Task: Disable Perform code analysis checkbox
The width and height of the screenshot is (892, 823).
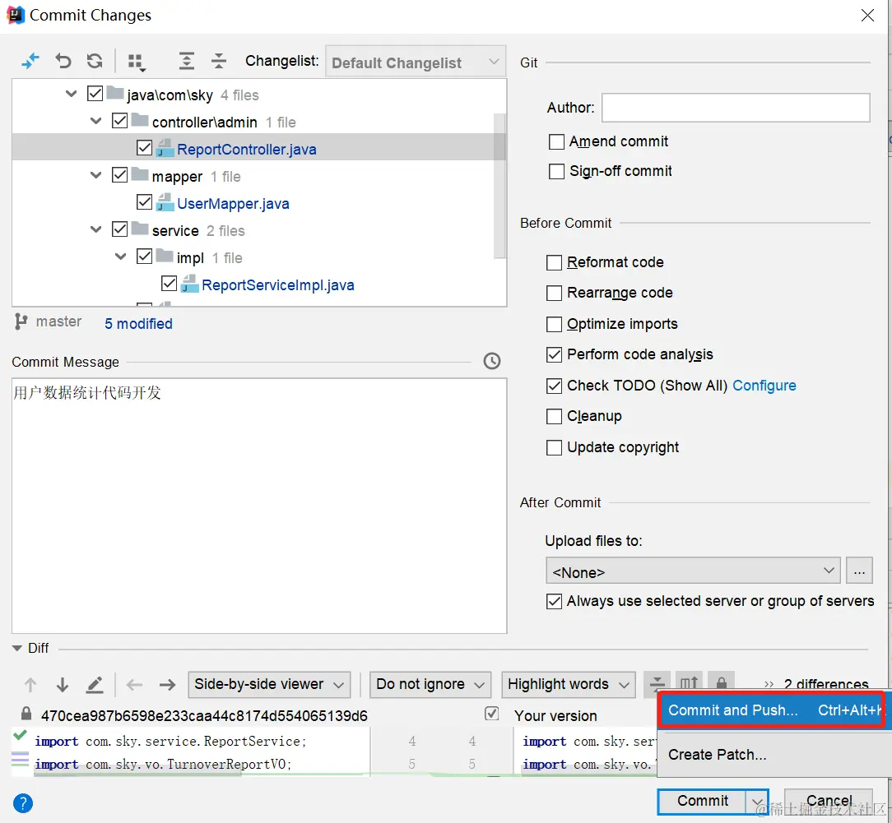Action: (x=554, y=354)
